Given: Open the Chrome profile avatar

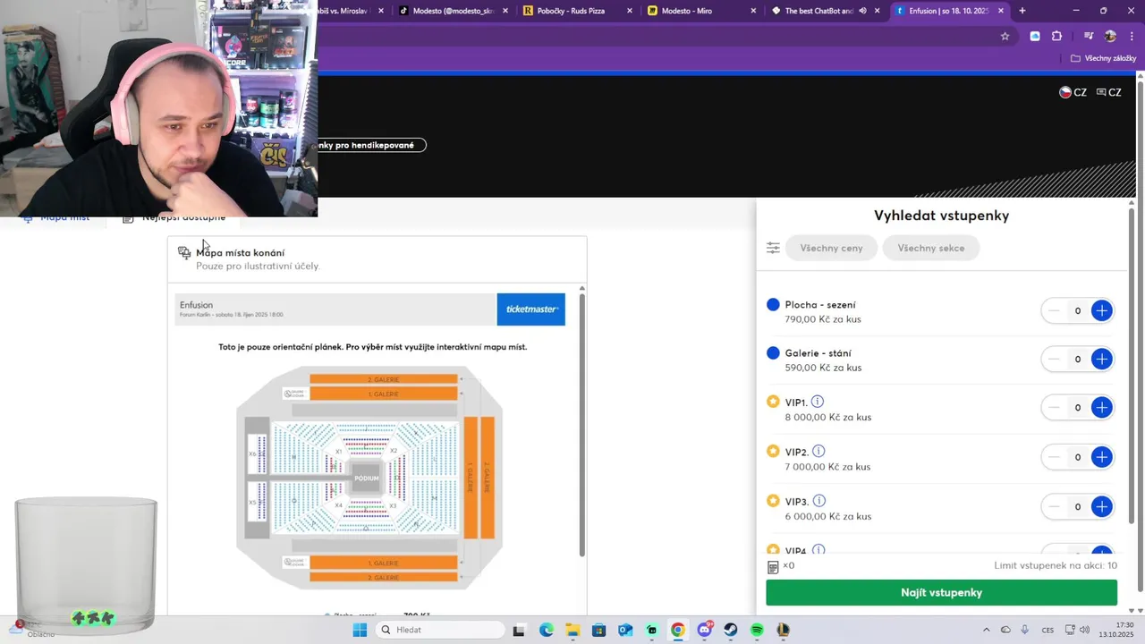Looking at the screenshot, I should 1110,37.
